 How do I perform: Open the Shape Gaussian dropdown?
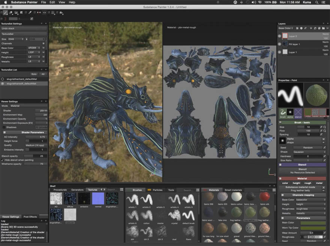click(x=309, y=152)
